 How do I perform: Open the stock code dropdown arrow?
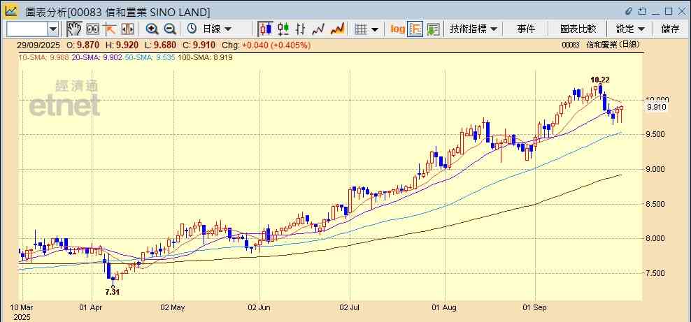(x=53, y=29)
